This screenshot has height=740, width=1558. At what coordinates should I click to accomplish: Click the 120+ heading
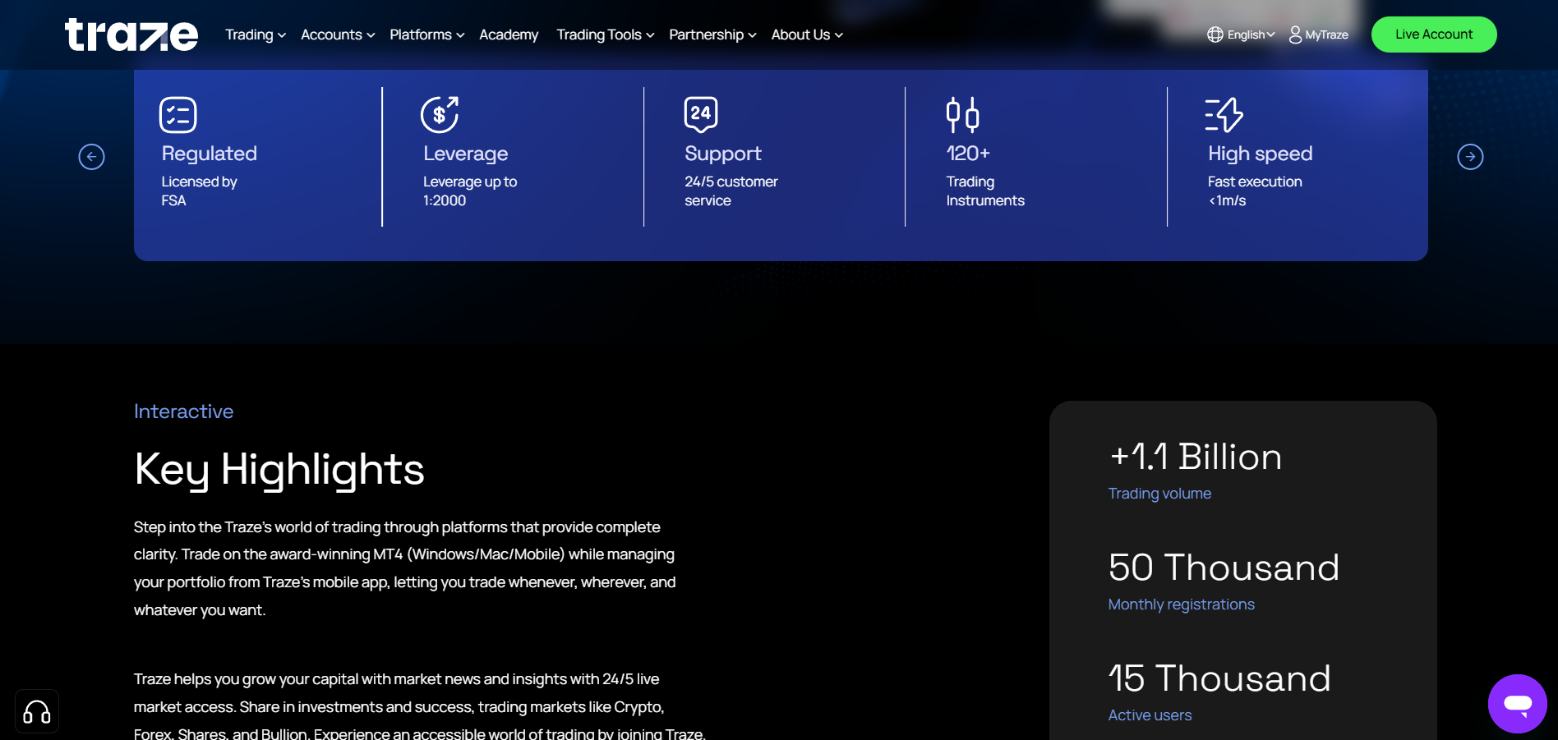pyautogui.click(x=968, y=154)
